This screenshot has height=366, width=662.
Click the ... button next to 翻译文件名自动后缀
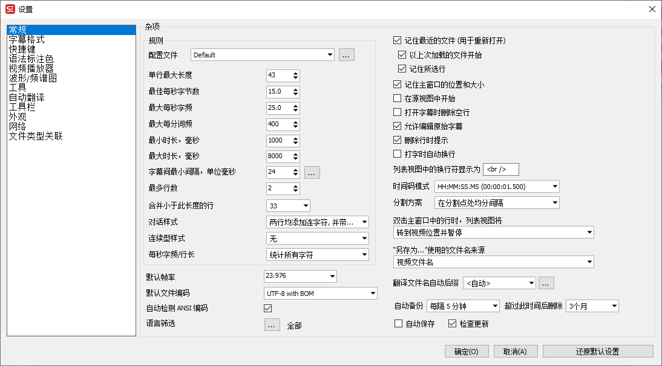point(546,283)
